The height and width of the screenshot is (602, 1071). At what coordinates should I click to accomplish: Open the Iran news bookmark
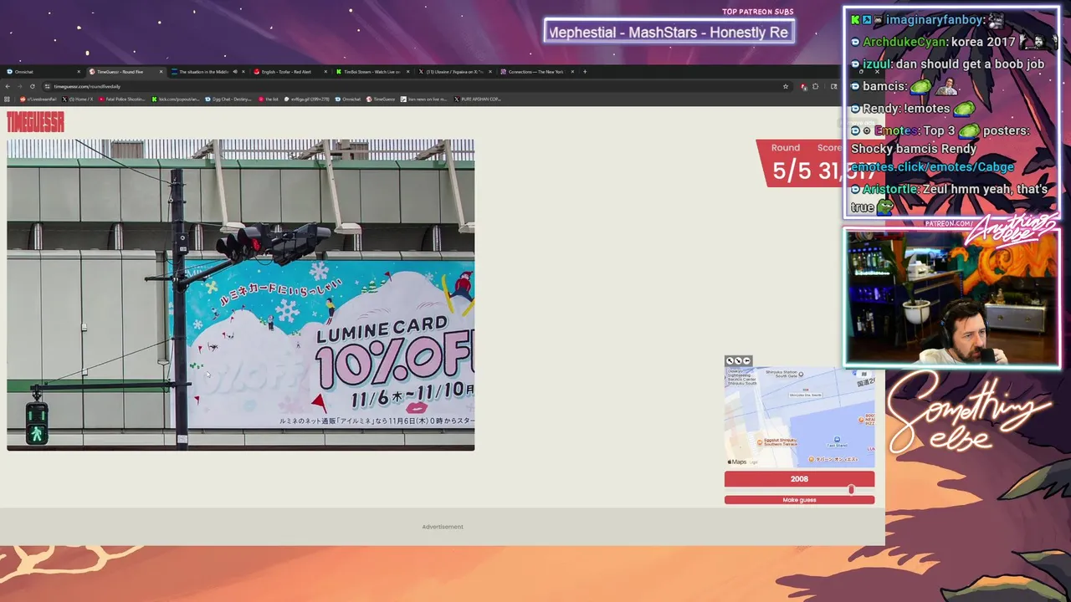(x=424, y=99)
